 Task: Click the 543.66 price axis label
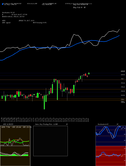pos(123,95)
